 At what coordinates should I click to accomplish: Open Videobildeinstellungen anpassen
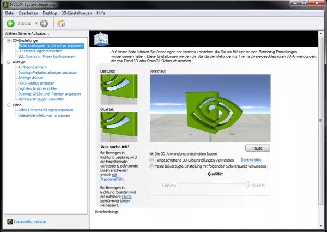click(x=44, y=116)
